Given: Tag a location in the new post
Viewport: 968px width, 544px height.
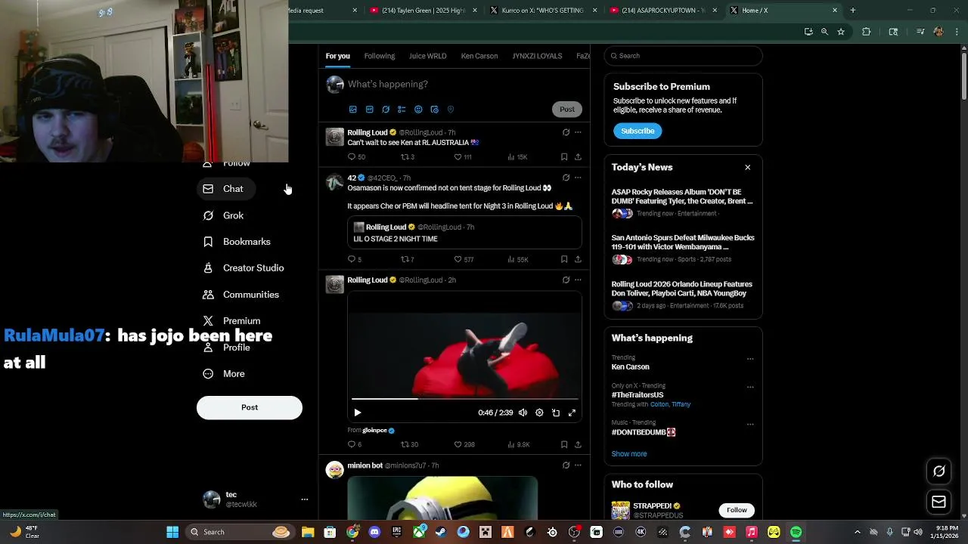Looking at the screenshot, I should point(451,110).
